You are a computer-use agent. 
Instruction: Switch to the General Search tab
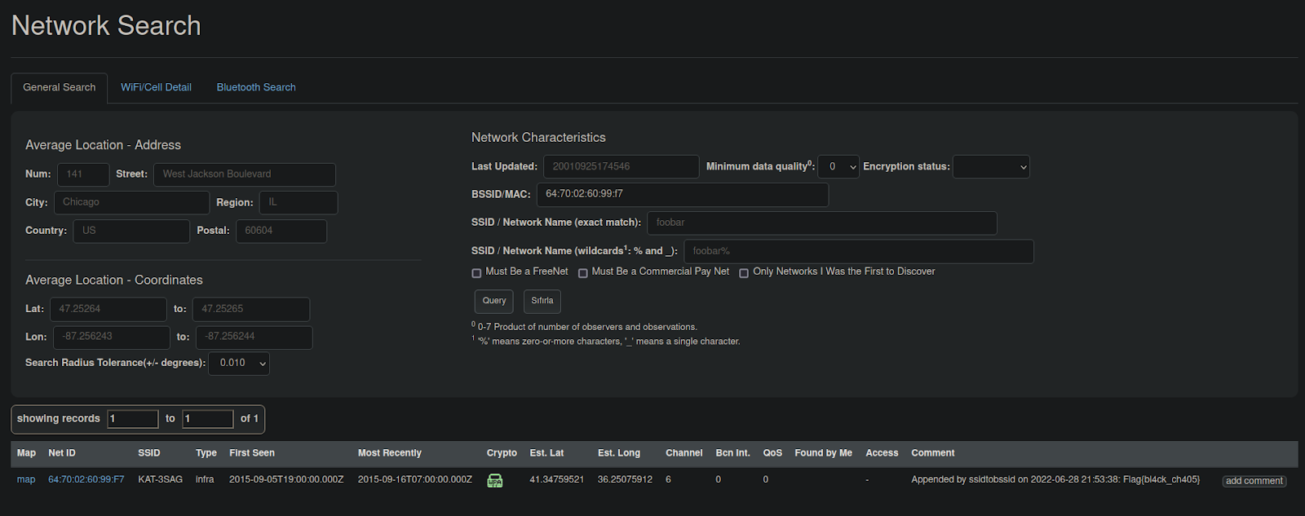pos(59,87)
